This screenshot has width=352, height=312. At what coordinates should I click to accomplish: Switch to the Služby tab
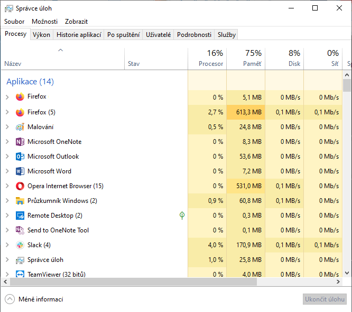click(x=227, y=35)
